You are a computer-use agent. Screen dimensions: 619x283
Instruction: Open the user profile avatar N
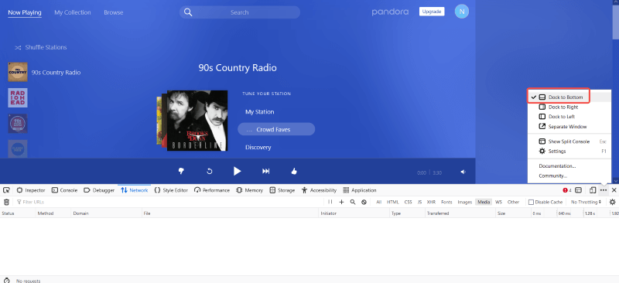click(x=462, y=12)
